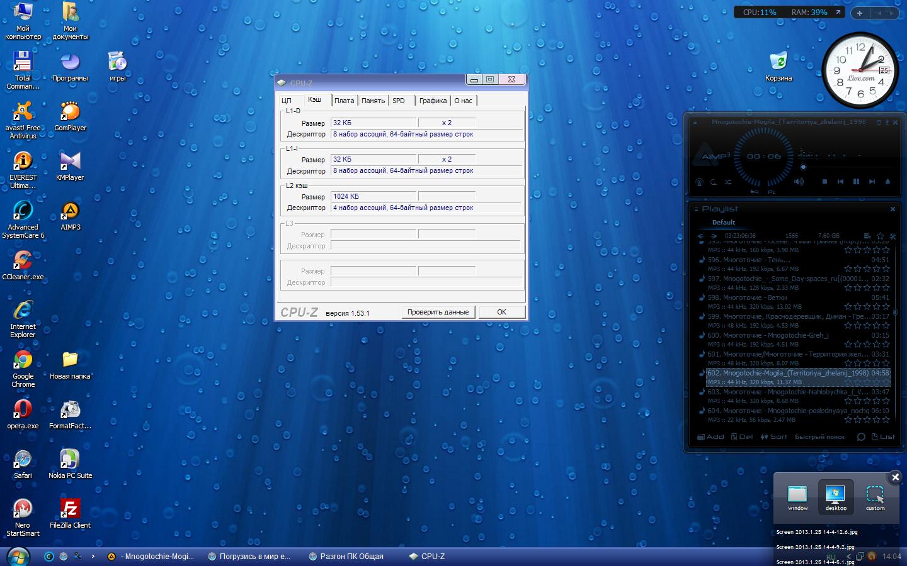Expand the playlist Sort menu
The height and width of the screenshot is (566, 907).
coord(773,436)
